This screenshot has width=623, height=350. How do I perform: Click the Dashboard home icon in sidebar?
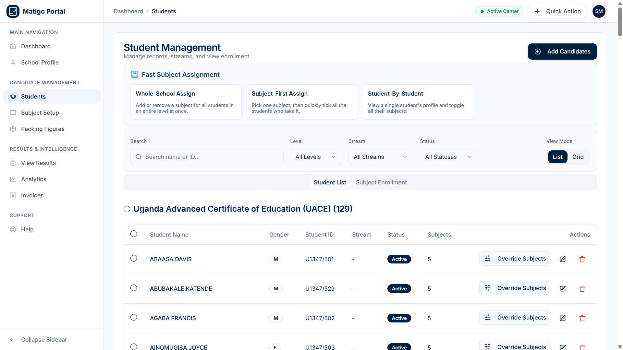tap(13, 46)
